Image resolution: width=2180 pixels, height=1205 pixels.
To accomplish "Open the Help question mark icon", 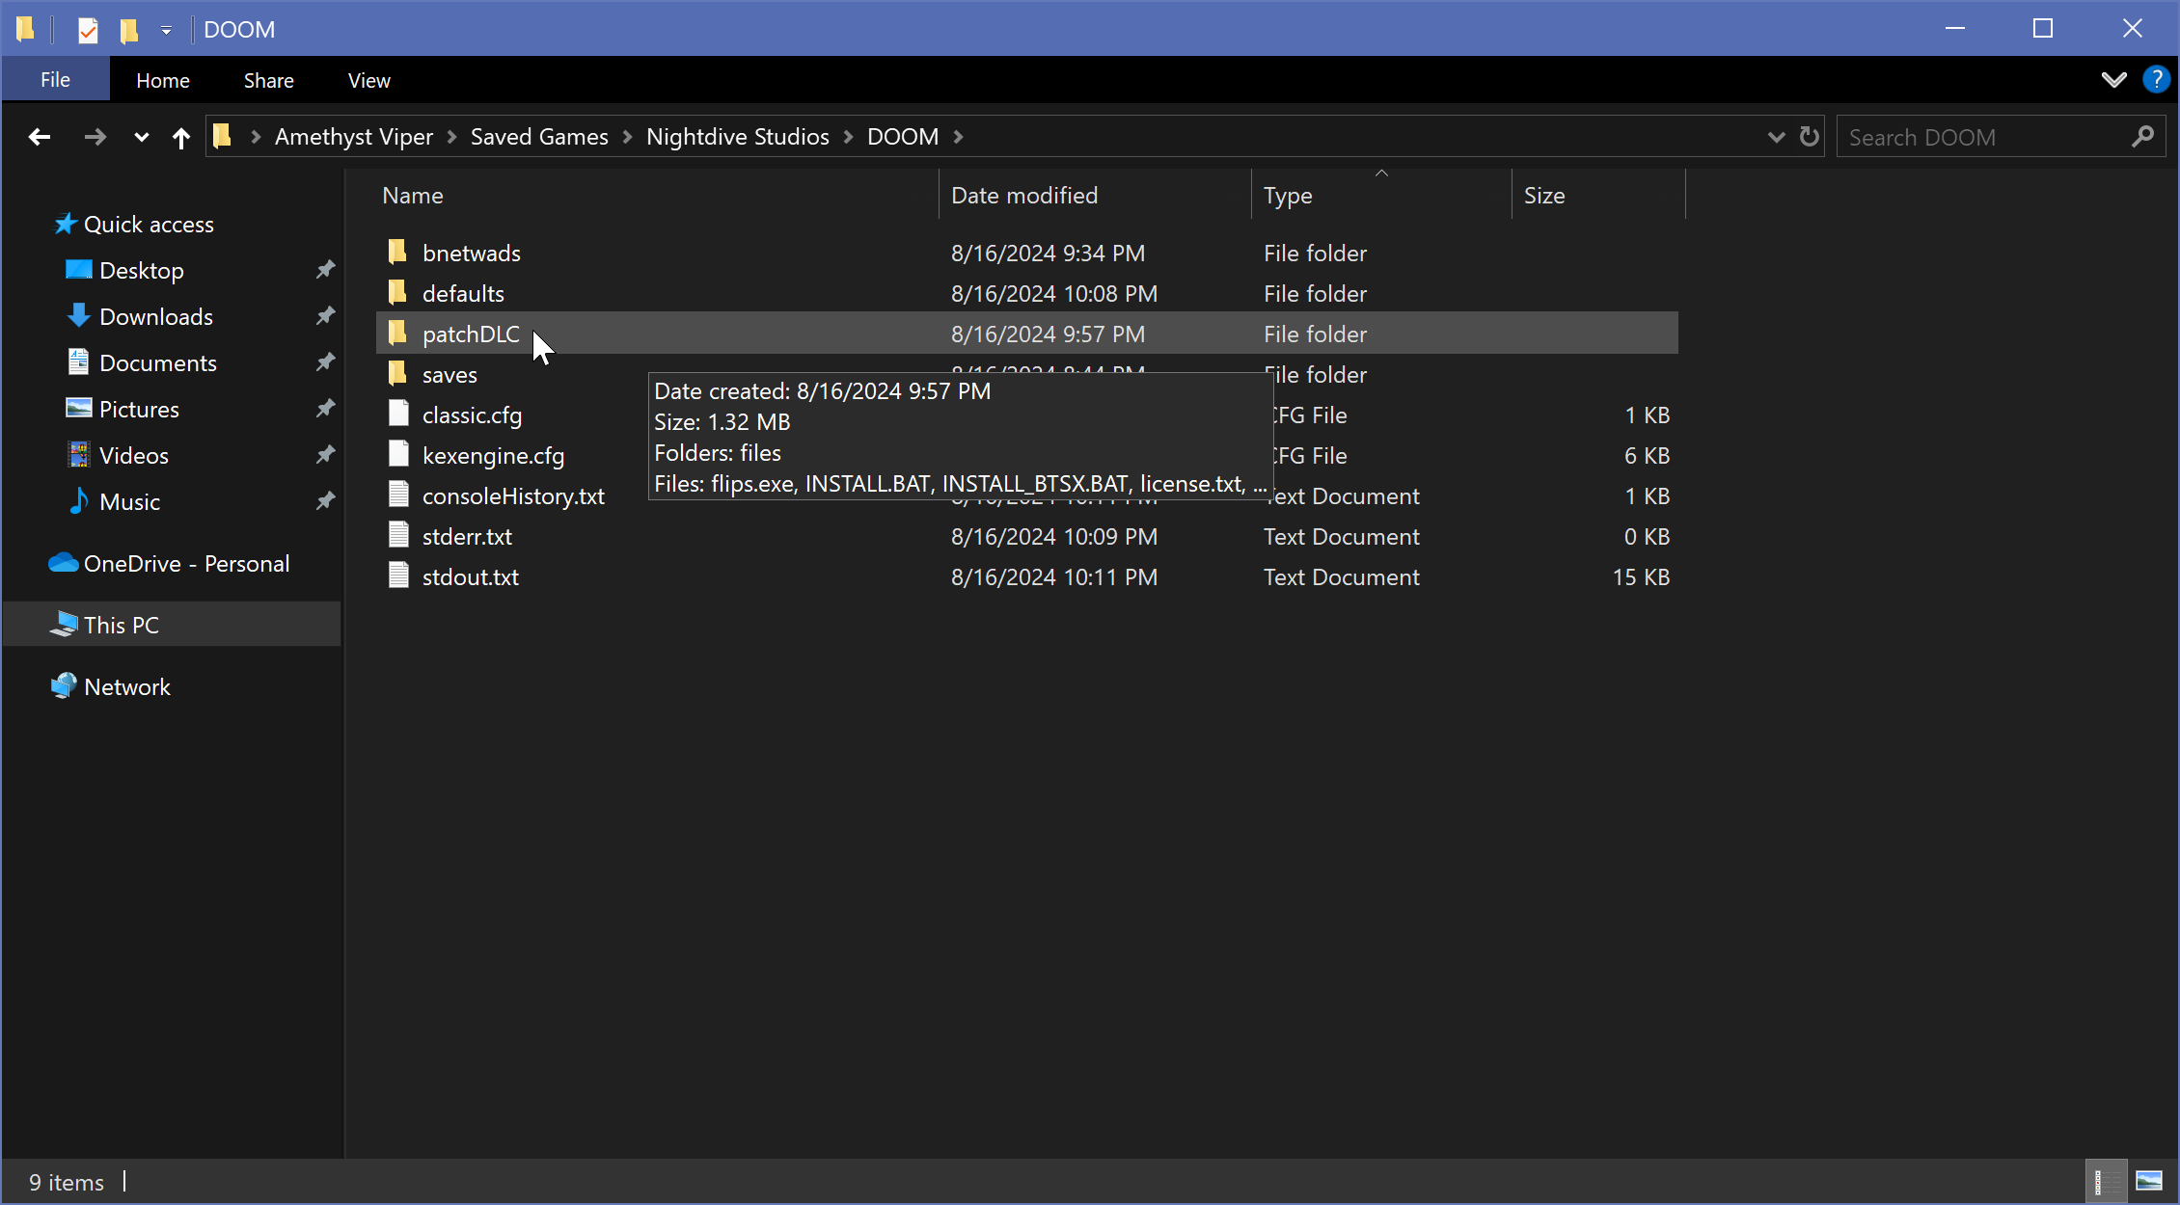I will click(x=2155, y=80).
